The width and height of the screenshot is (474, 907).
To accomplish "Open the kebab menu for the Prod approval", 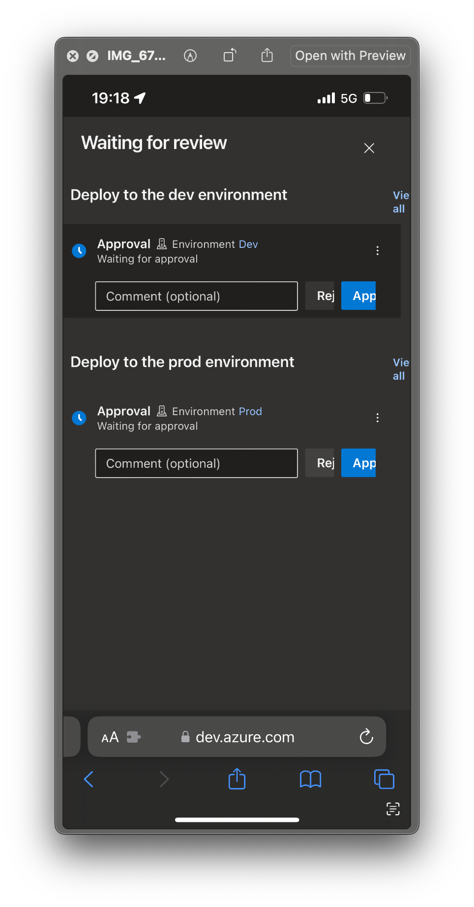I will pos(378,418).
